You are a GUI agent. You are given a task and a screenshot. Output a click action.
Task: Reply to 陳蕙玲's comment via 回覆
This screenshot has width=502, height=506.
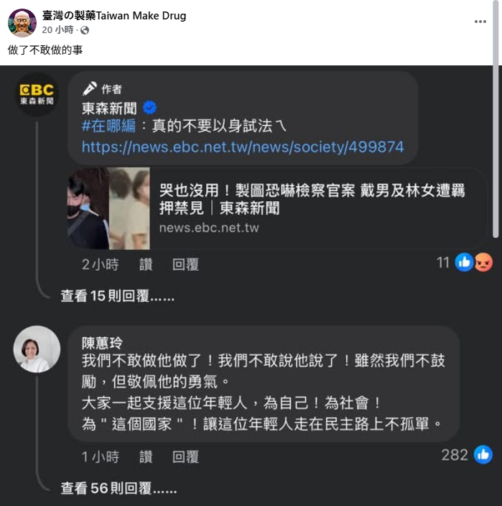185,456
